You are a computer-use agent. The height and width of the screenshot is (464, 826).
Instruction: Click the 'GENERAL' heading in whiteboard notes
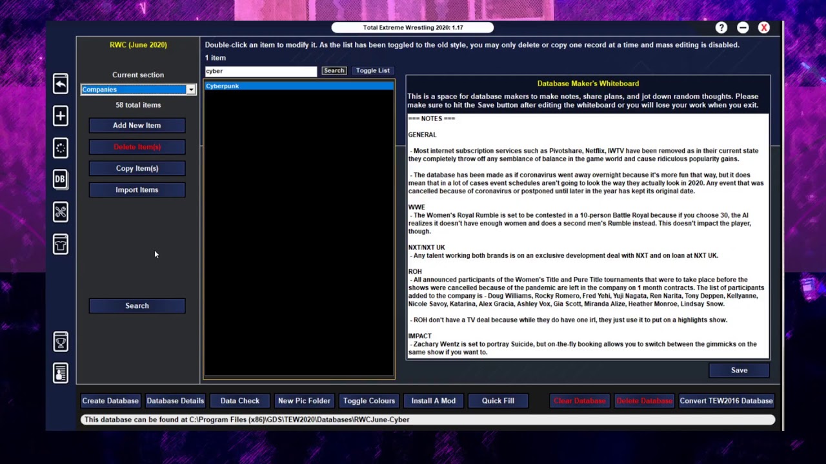coord(422,135)
